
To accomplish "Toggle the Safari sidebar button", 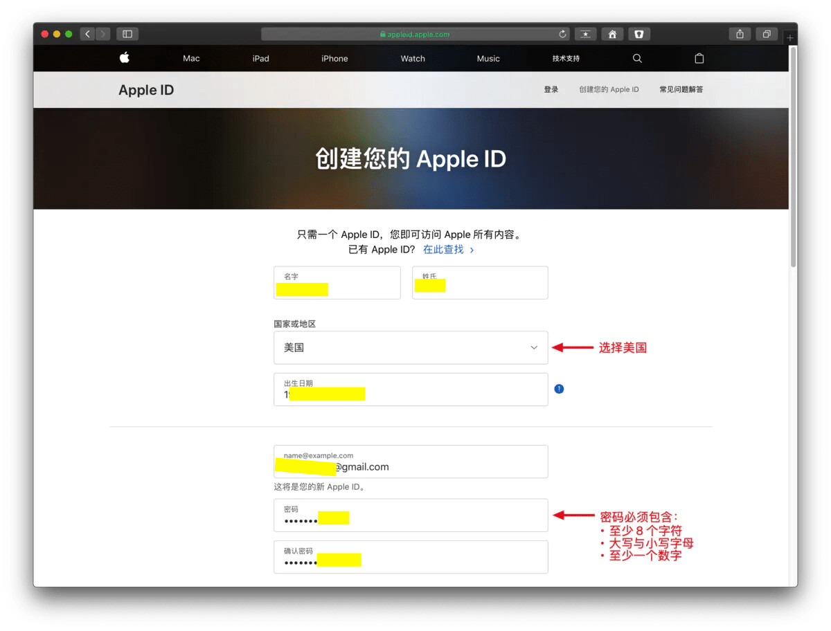I will click(127, 34).
